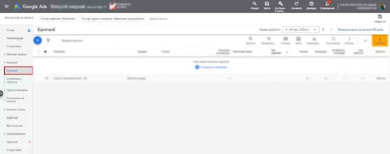Click the black side panel expand arrow
Viewport: 390px width, 154px height.
click(x=1, y=93)
